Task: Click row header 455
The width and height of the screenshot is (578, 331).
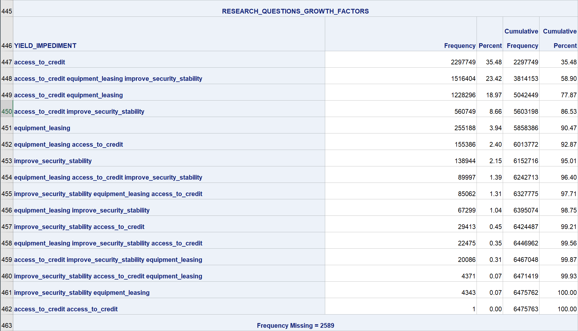Action: pos(6,194)
